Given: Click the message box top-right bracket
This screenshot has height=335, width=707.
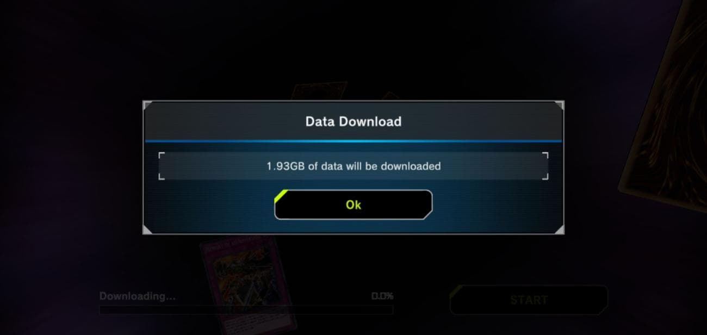Looking at the screenshot, I should coord(545,155).
